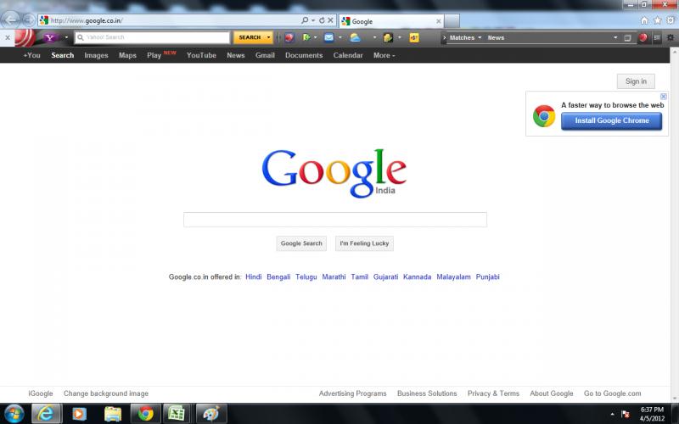
Task: Open the dropdown arrow next to Yahoo logo
Action: click(x=66, y=37)
